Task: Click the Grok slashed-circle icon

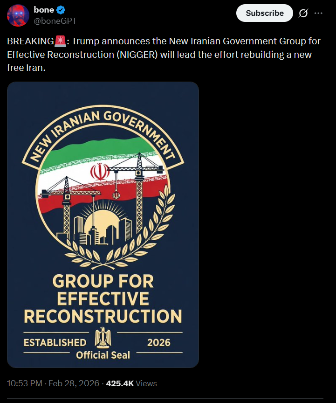Action: tap(303, 13)
